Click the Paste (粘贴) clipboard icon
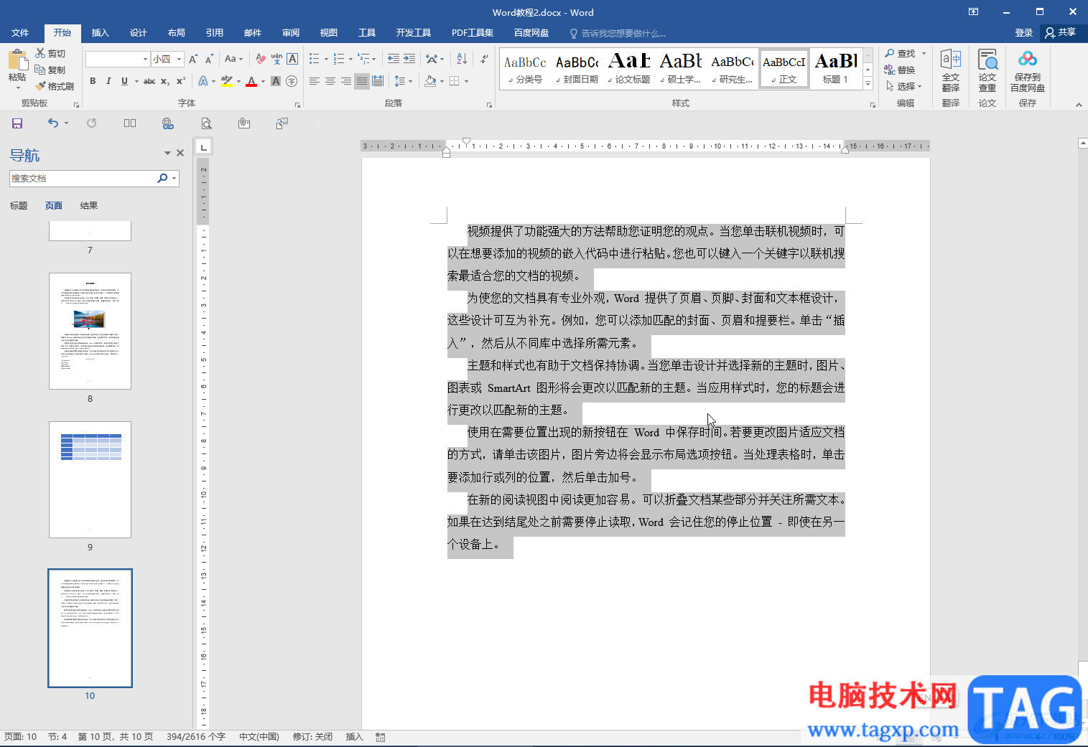This screenshot has height=747, width=1088. point(17,60)
